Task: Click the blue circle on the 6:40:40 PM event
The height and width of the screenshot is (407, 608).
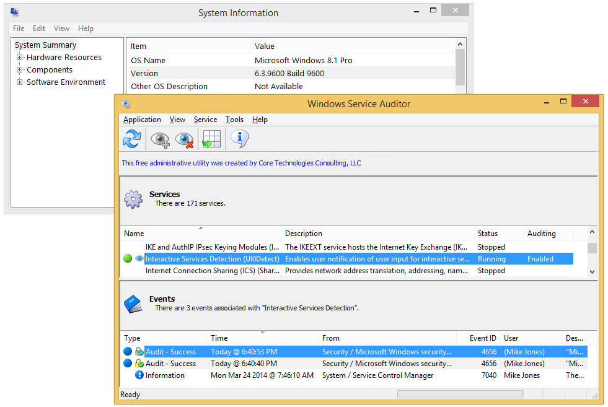Action: [128, 363]
